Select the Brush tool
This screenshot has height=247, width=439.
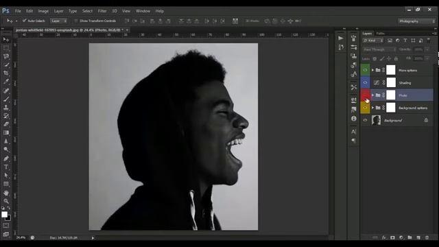tap(6, 99)
